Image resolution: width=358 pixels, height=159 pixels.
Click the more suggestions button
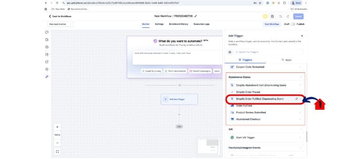tap(217, 71)
